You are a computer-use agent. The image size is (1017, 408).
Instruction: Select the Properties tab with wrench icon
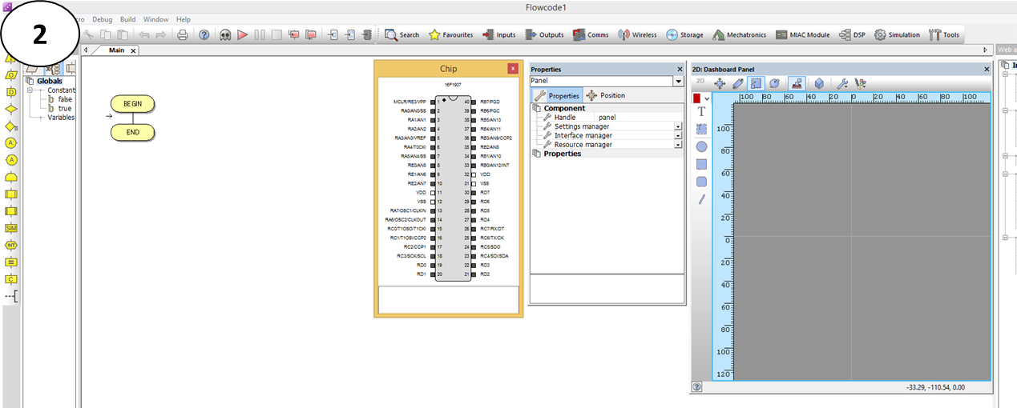coord(557,95)
